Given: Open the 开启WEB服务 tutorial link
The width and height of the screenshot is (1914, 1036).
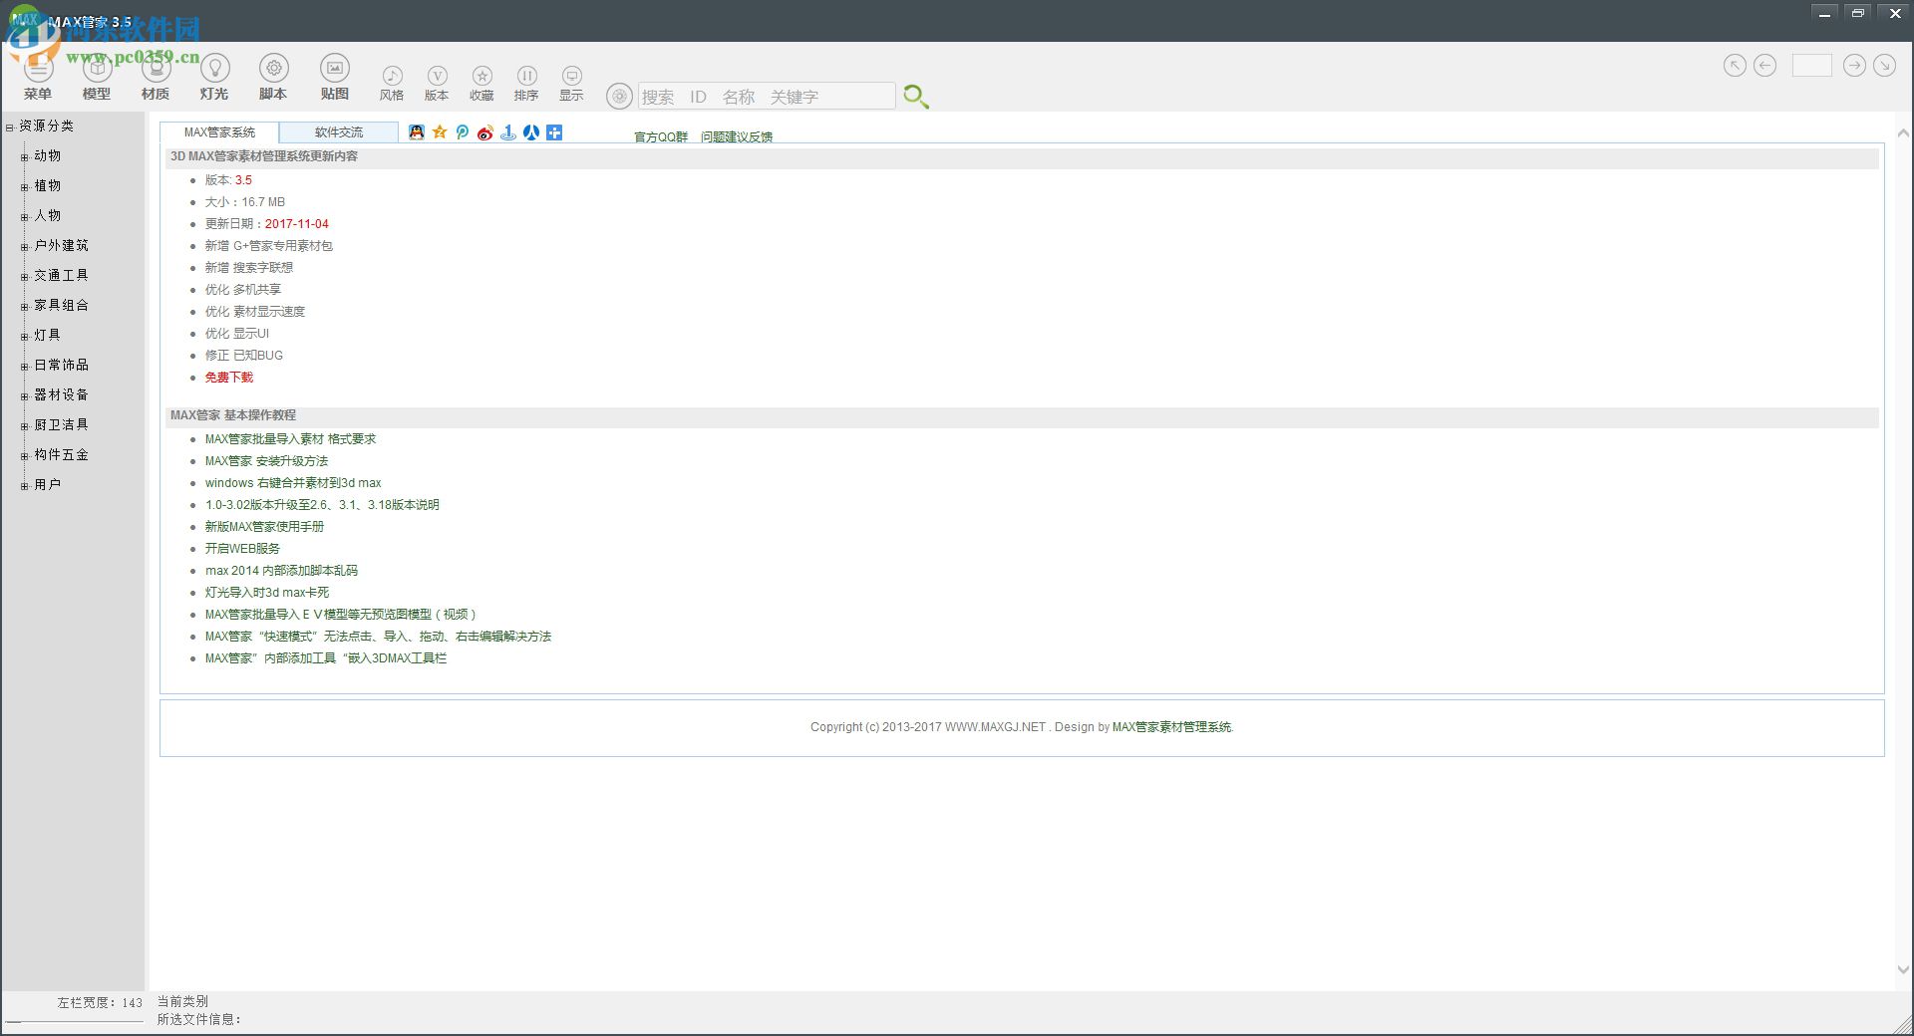Looking at the screenshot, I should [242, 549].
